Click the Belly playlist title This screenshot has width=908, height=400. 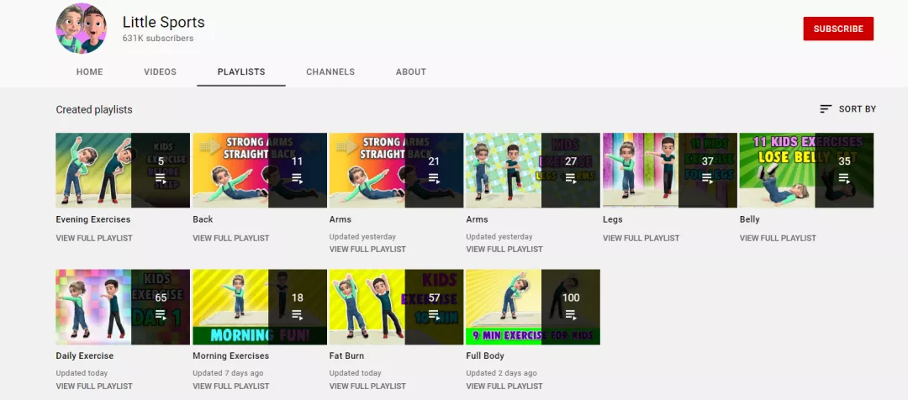tap(749, 219)
